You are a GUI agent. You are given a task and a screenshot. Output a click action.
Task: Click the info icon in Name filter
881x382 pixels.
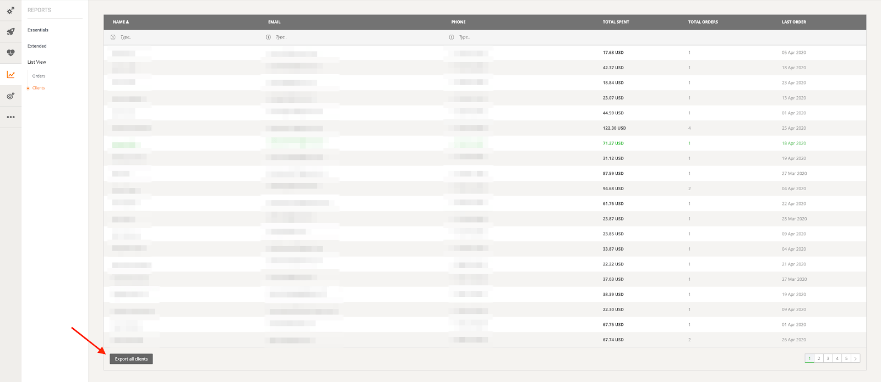113,37
